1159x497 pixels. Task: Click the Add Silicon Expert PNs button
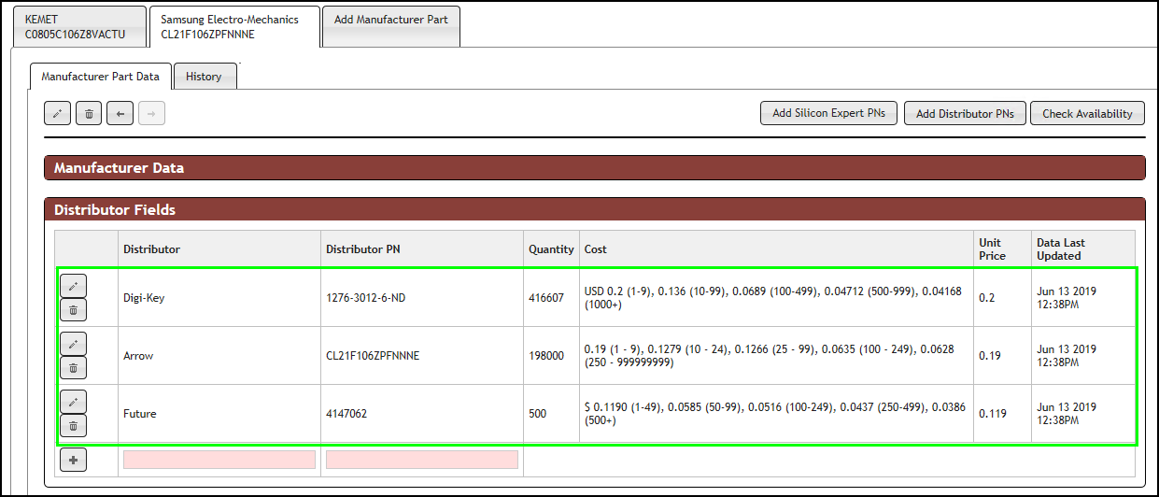828,114
